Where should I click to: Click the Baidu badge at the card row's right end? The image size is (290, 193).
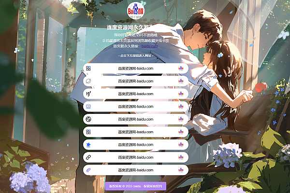pos(181,106)
